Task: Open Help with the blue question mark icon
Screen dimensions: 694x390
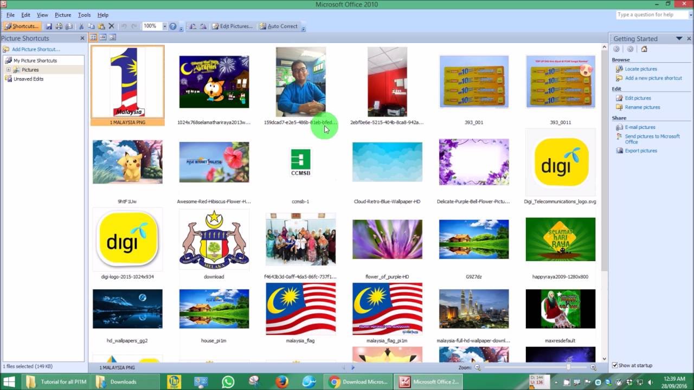Action: (173, 26)
